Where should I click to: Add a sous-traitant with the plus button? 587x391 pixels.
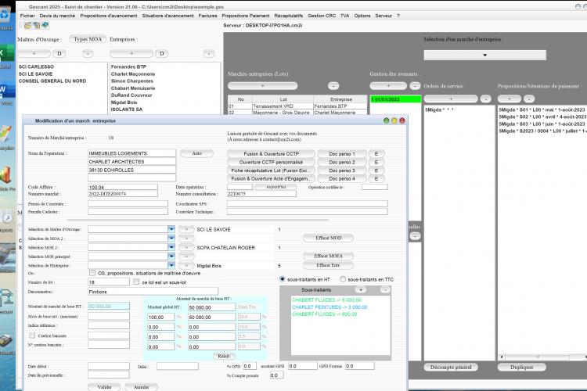pyautogui.click(x=361, y=289)
